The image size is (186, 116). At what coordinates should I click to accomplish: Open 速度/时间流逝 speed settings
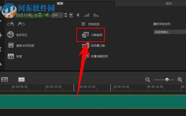21,46
